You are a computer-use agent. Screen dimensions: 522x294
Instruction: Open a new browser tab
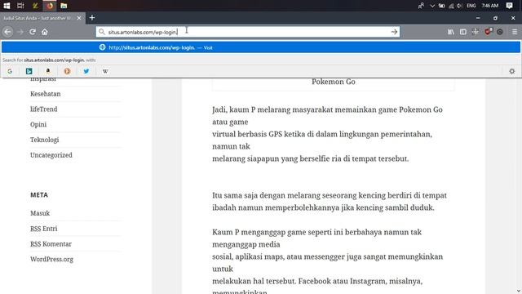pos(92,18)
